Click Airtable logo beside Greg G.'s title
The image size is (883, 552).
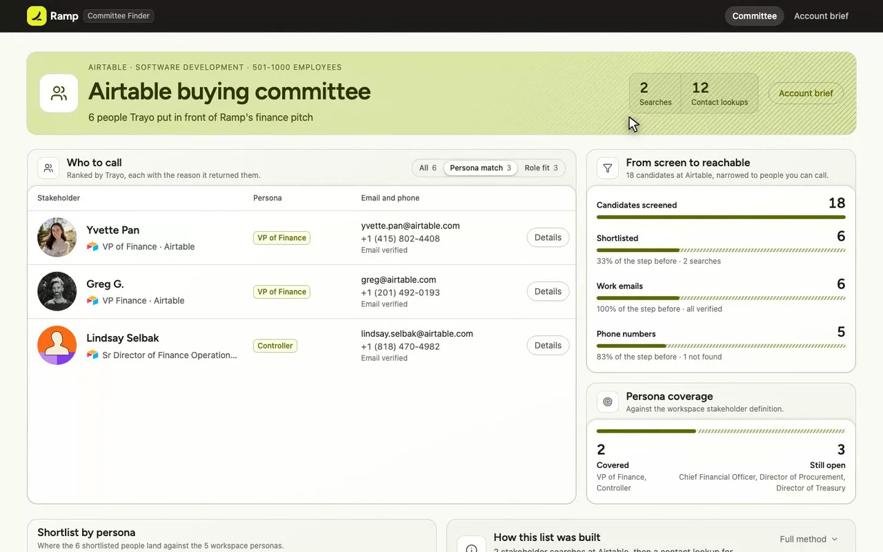click(92, 300)
